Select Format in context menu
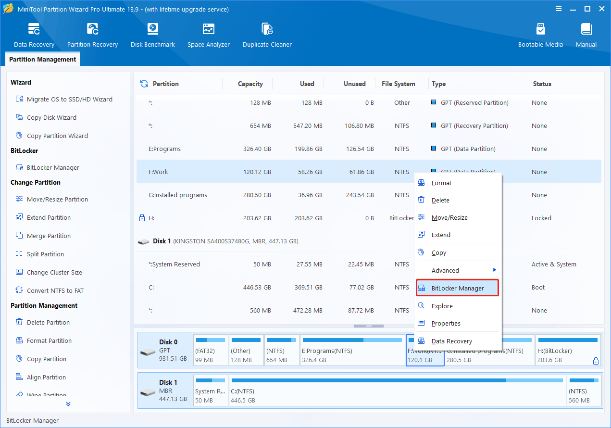Screen dimensions: 611x428 (x=458, y=183)
